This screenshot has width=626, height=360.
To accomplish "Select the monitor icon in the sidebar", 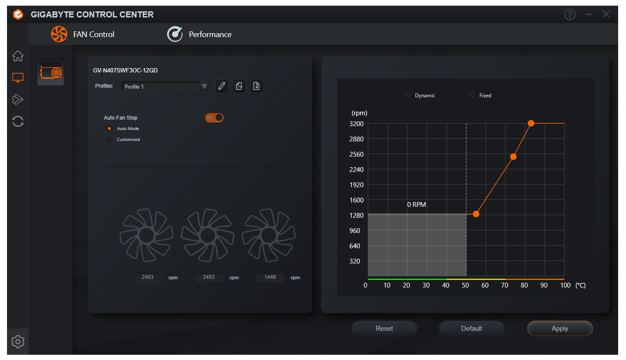I will (18, 78).
